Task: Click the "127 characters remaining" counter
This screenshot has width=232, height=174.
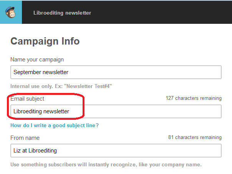Action: pyautogui.click(x=194, y=98)
